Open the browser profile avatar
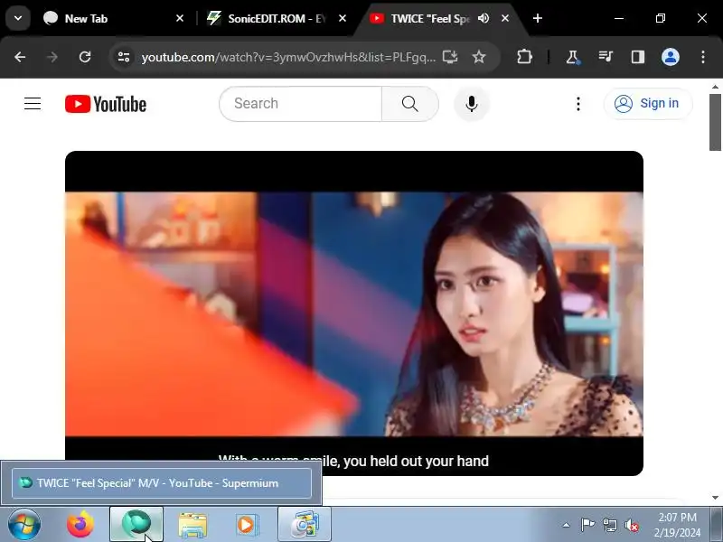The image size is (723, 542). click(x=671, y=57)
